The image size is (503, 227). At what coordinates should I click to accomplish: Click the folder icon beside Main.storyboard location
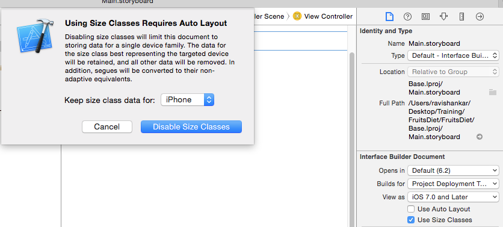point(492,93)
